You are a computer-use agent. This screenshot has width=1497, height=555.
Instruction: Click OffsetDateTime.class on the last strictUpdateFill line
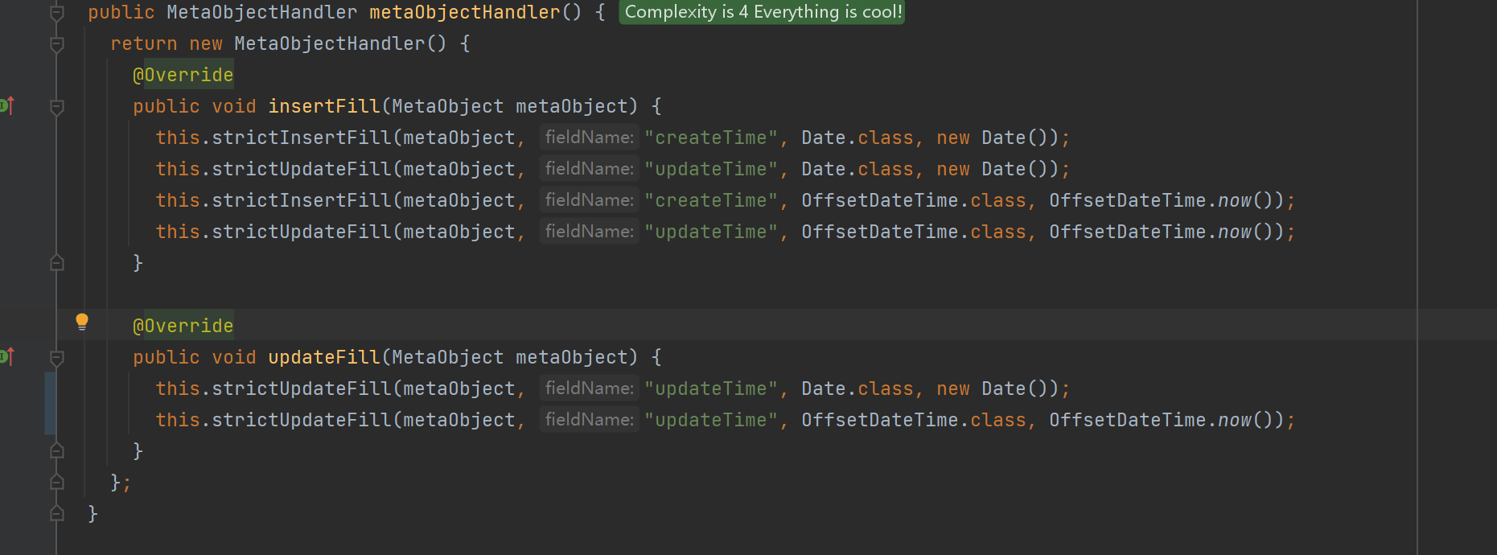click(914, 420)
